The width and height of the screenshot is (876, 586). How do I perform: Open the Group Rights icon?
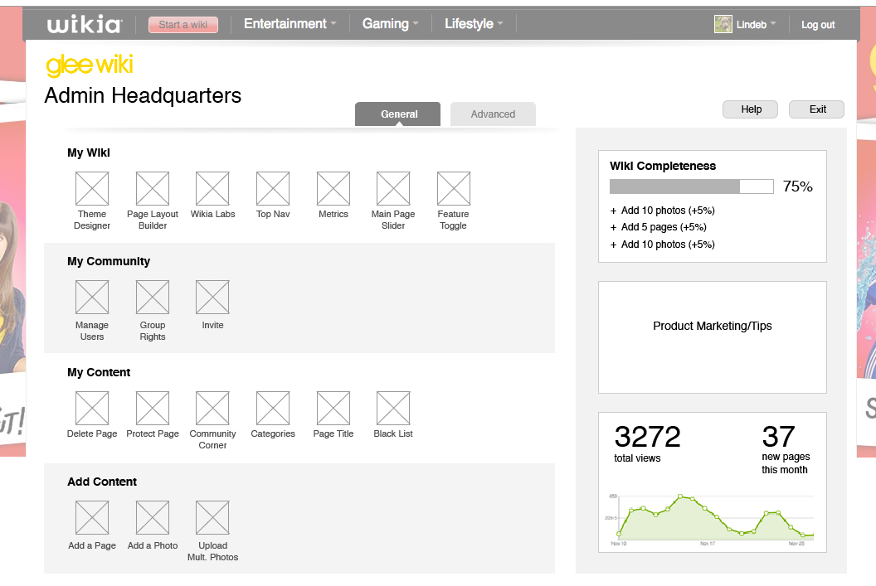tap(153, 297)
